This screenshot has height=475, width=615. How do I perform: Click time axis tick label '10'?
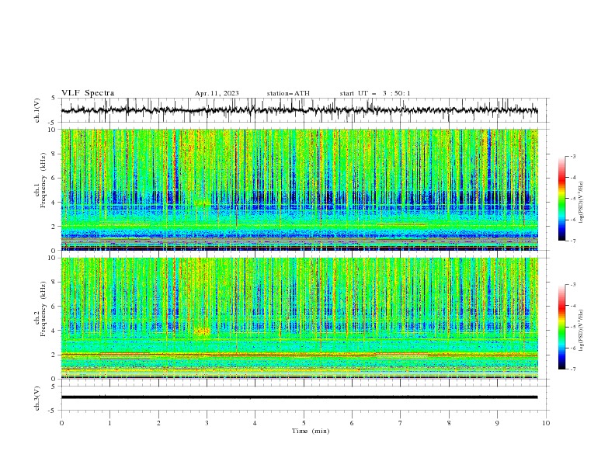546,423
